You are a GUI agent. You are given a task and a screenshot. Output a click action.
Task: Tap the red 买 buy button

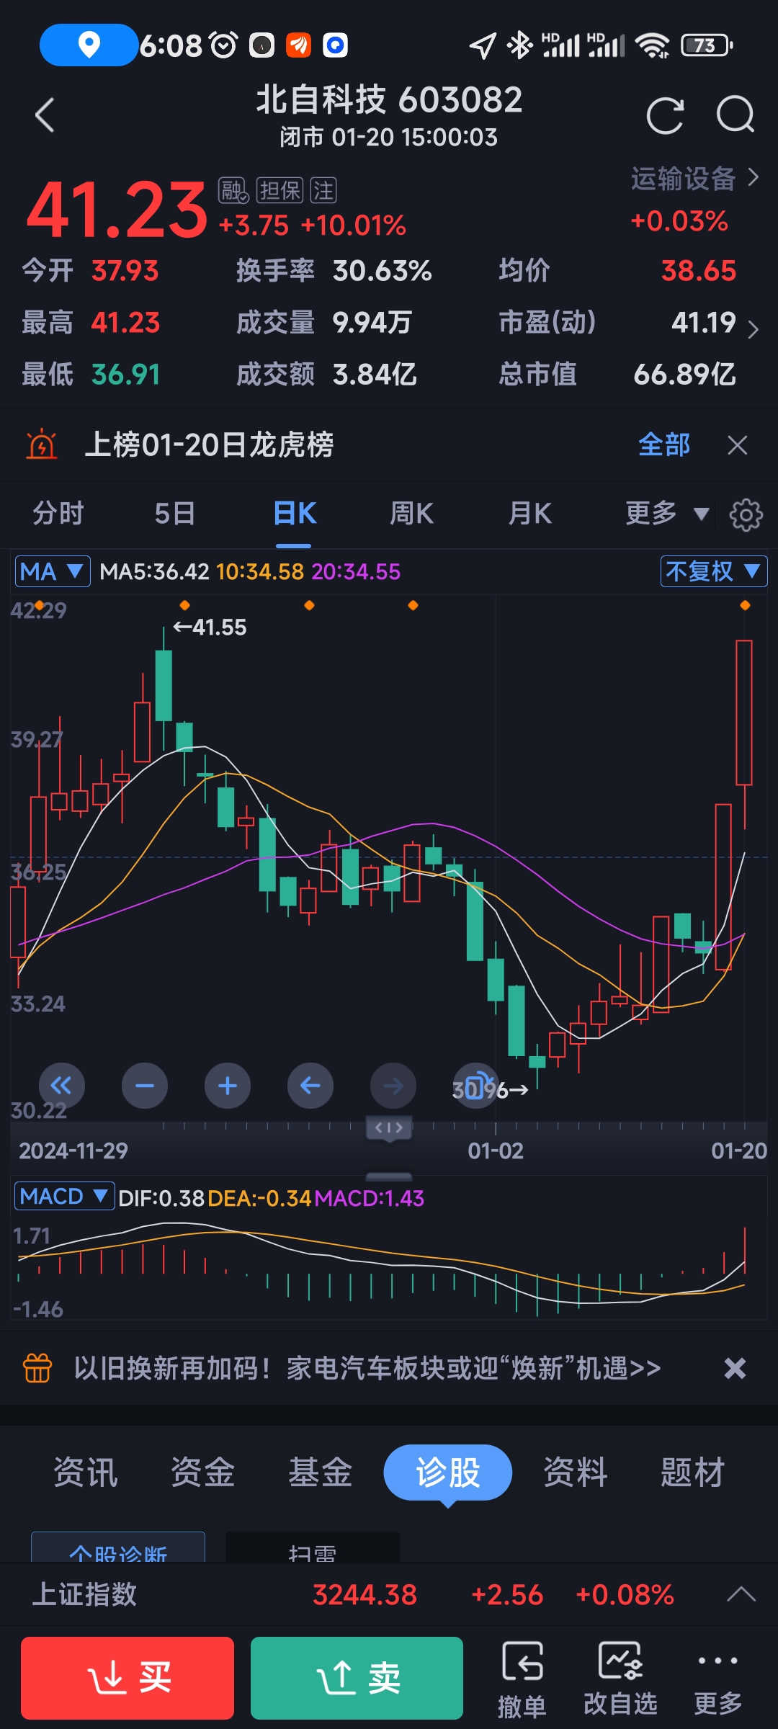(128, 1678)
